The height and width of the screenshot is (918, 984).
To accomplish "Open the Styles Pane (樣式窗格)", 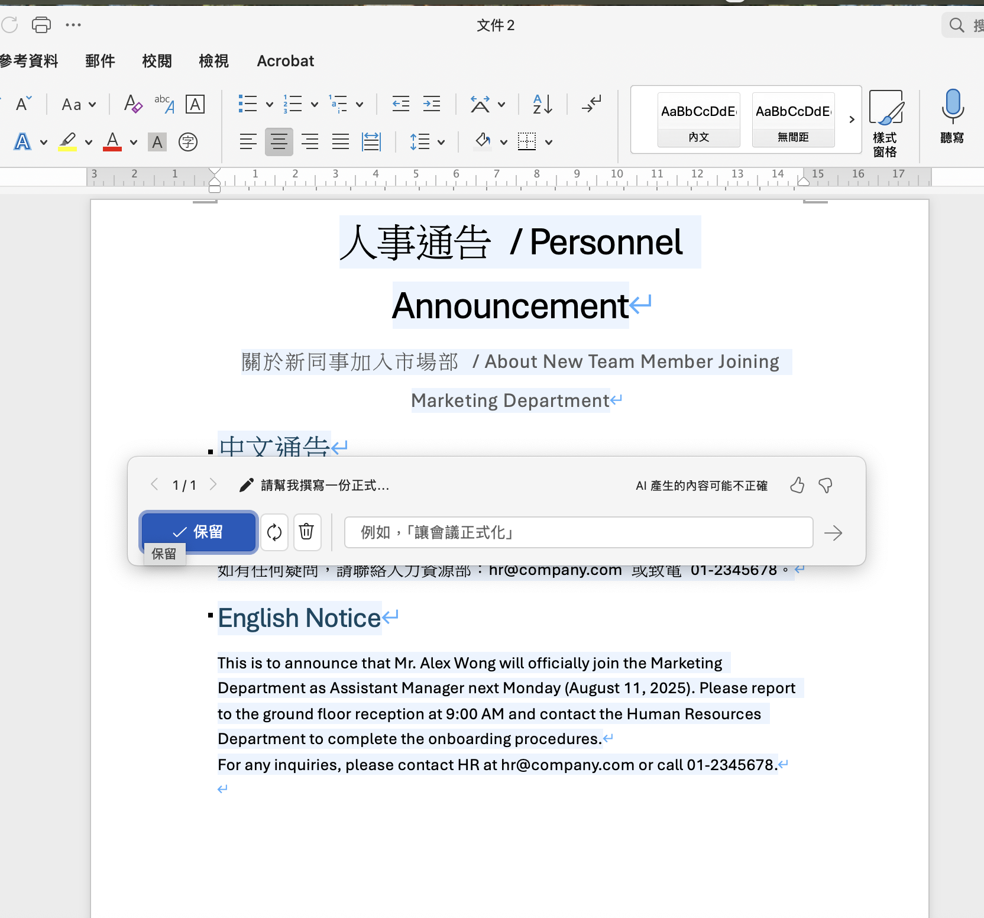I will click(885, 124).
